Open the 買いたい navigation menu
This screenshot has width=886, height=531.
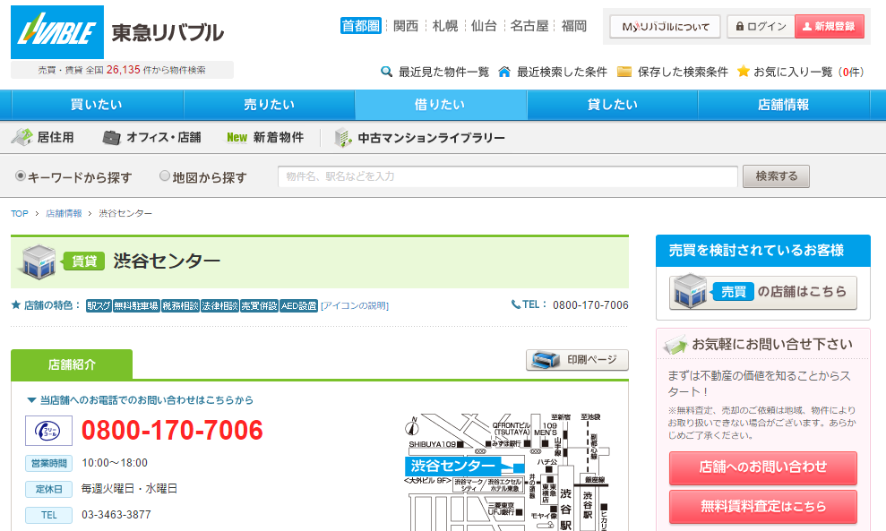coord(97,105)
